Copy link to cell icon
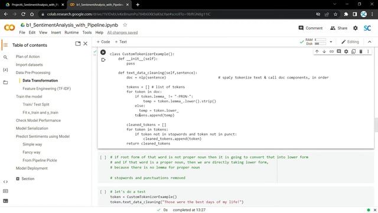This screenshot has width=378, height=213. coord(331,51)
